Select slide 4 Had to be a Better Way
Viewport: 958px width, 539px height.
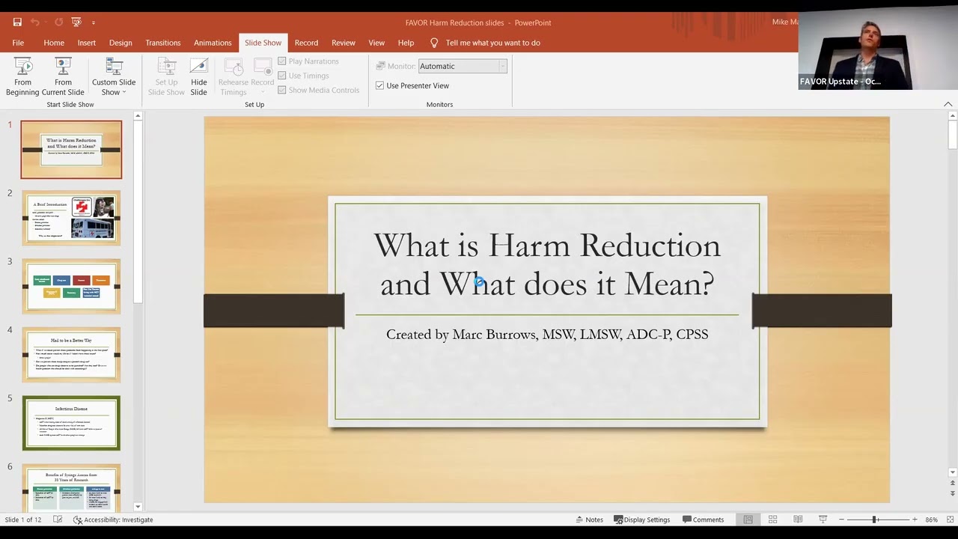pos(71,355)
